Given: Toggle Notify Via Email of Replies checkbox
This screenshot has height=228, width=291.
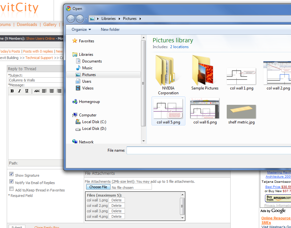Looking at the screenshot, I should (x=11, y=182).
